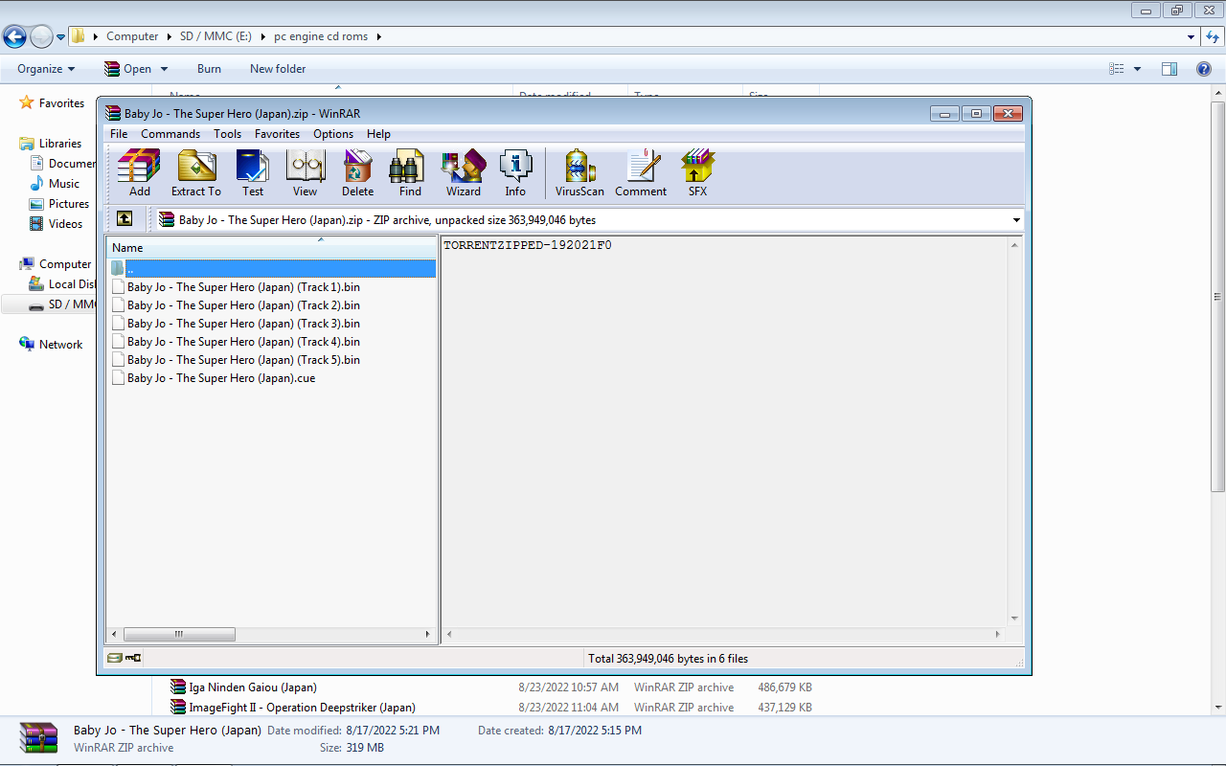This screenshot has width=1226, height=766.
Task: Open the SFX tool
Action: pos(697,173)
